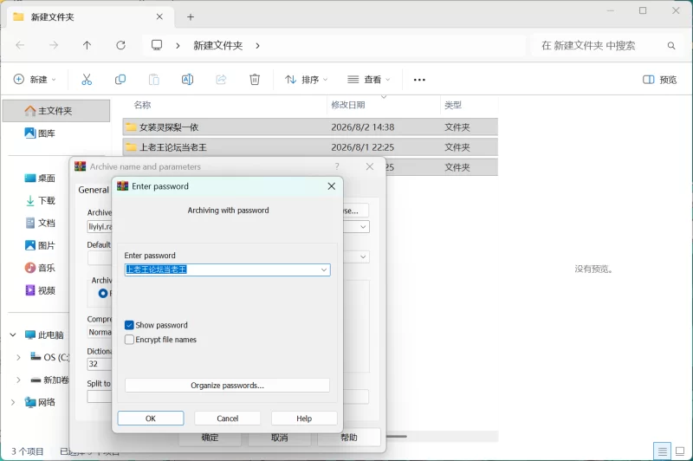The width and height of the screenshot is (693, 461).
Task: Click 取消 in Archive dialog
Action: click(279, 438)
